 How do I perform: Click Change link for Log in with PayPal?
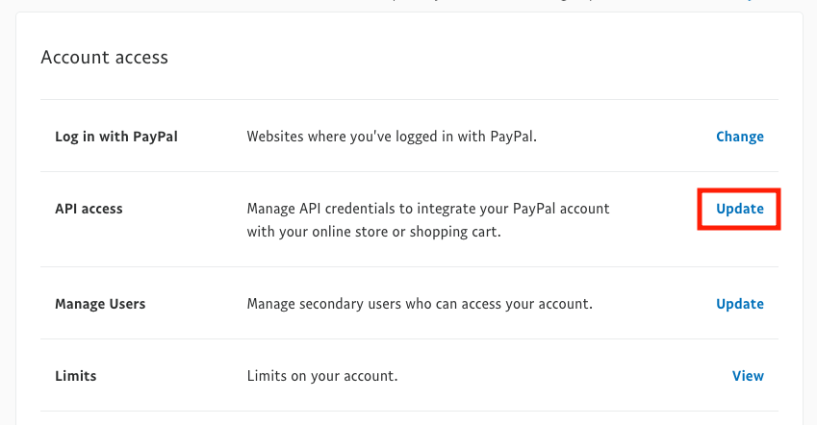[x=739, y=137]
